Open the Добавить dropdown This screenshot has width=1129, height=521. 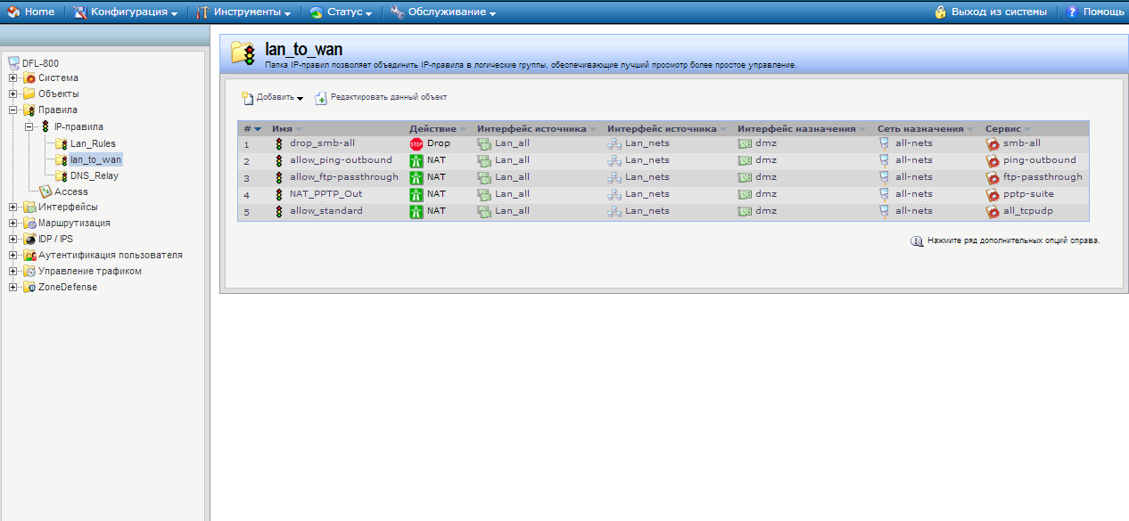pyautogui.click(x=273, y=98)
